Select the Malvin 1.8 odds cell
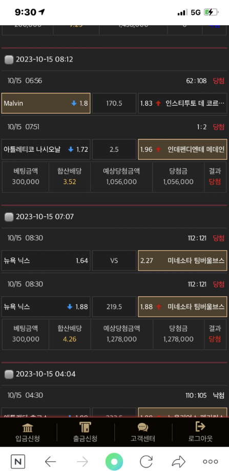 pos(46,104)
